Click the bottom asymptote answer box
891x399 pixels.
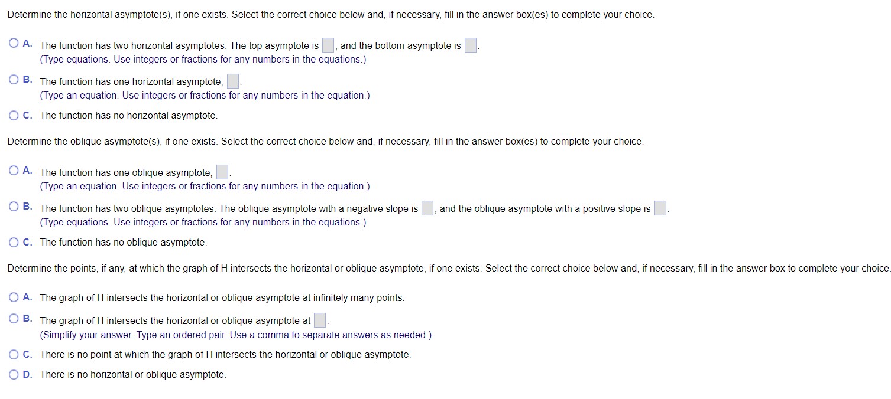point(470,44)
